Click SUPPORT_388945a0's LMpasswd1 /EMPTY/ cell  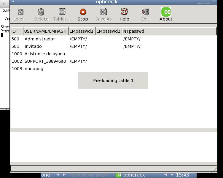pyautogui.click(x=78, y=61)
